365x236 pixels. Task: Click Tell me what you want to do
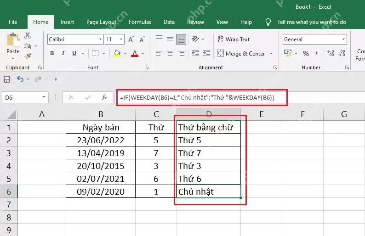(x=312, y=22)
